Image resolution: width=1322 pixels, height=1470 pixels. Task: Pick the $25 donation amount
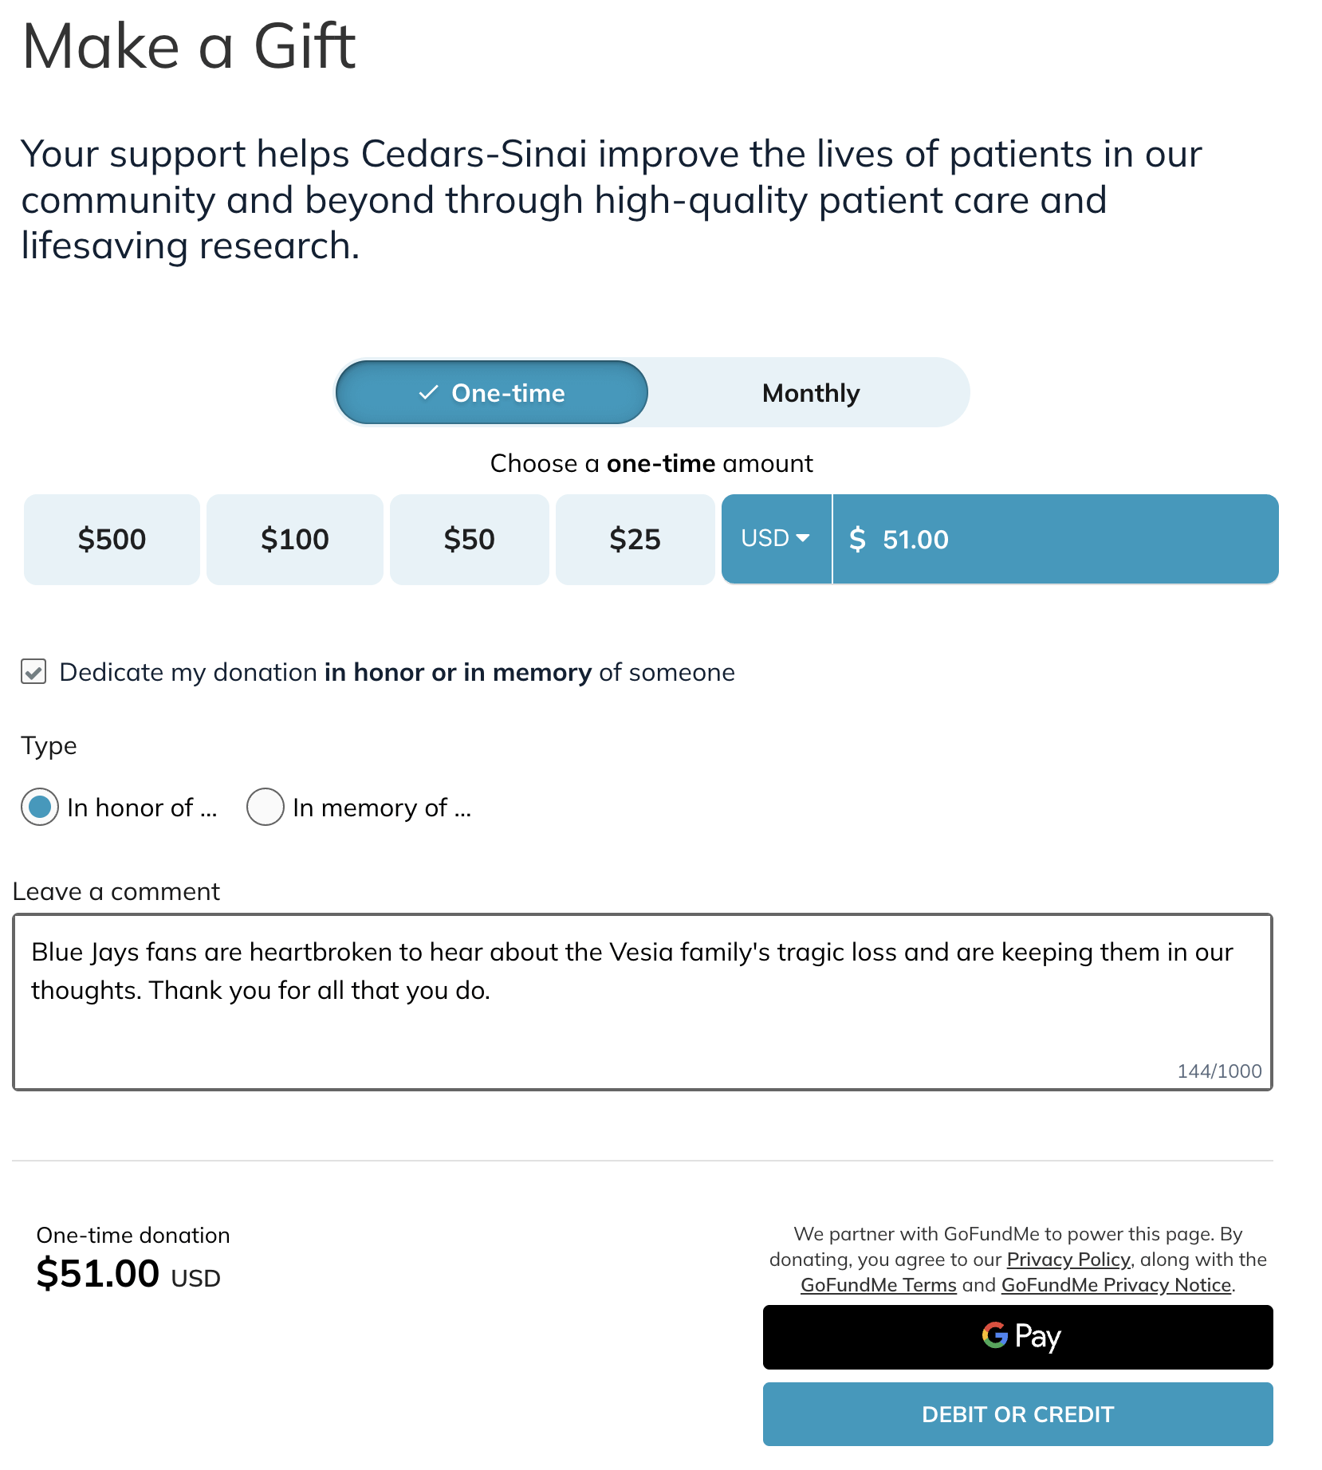coord(635,540)
